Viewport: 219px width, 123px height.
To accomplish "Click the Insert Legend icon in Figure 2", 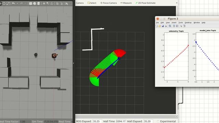I will click(x=177, y=26).
